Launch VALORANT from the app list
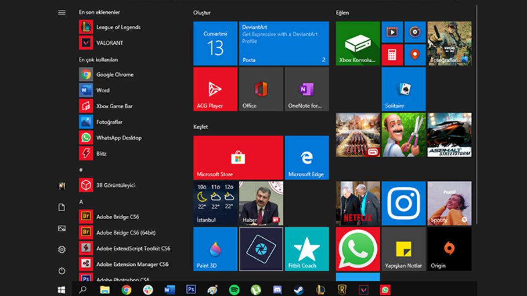The image size is (527, 296). pos(109,43)
